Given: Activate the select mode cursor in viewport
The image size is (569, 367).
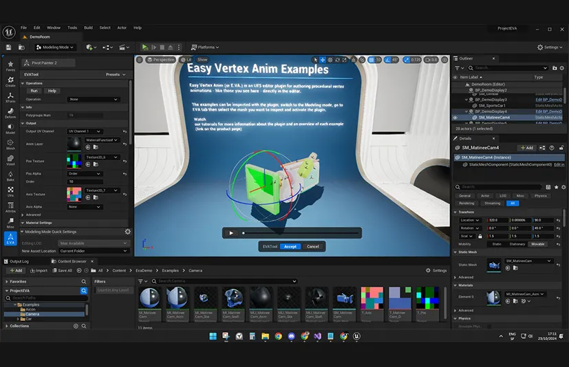Looking at the screenshot, I should [x=315, y=60].
